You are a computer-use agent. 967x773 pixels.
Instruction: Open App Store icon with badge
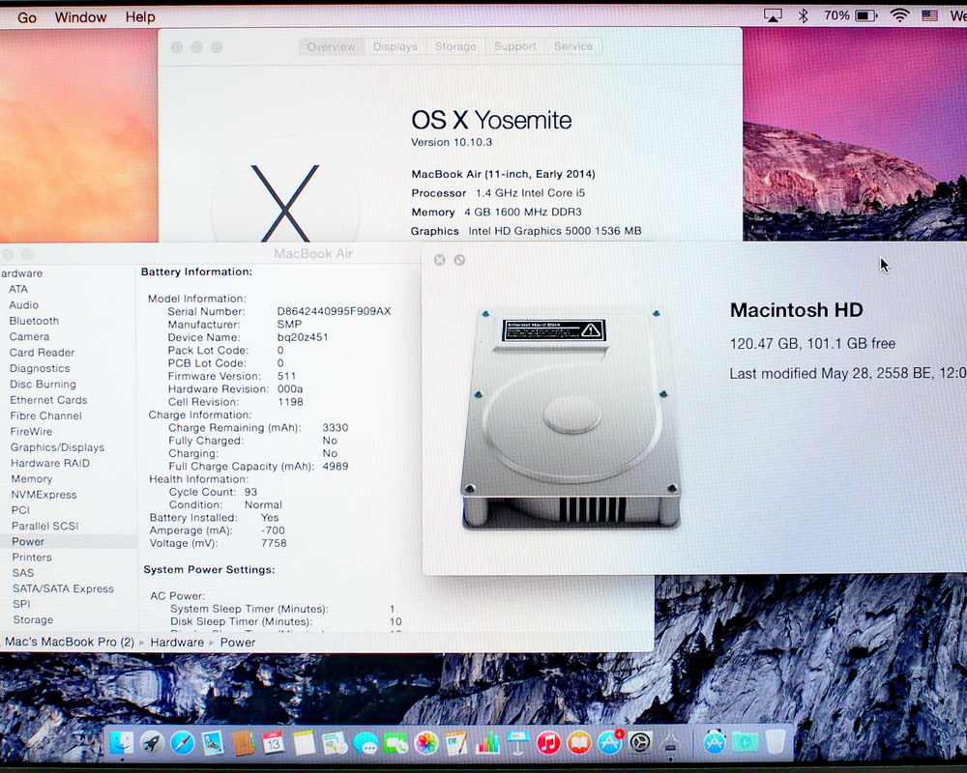(610, 742)
